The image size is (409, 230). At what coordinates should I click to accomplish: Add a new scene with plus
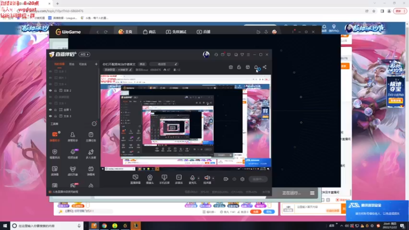click(96, 64)
